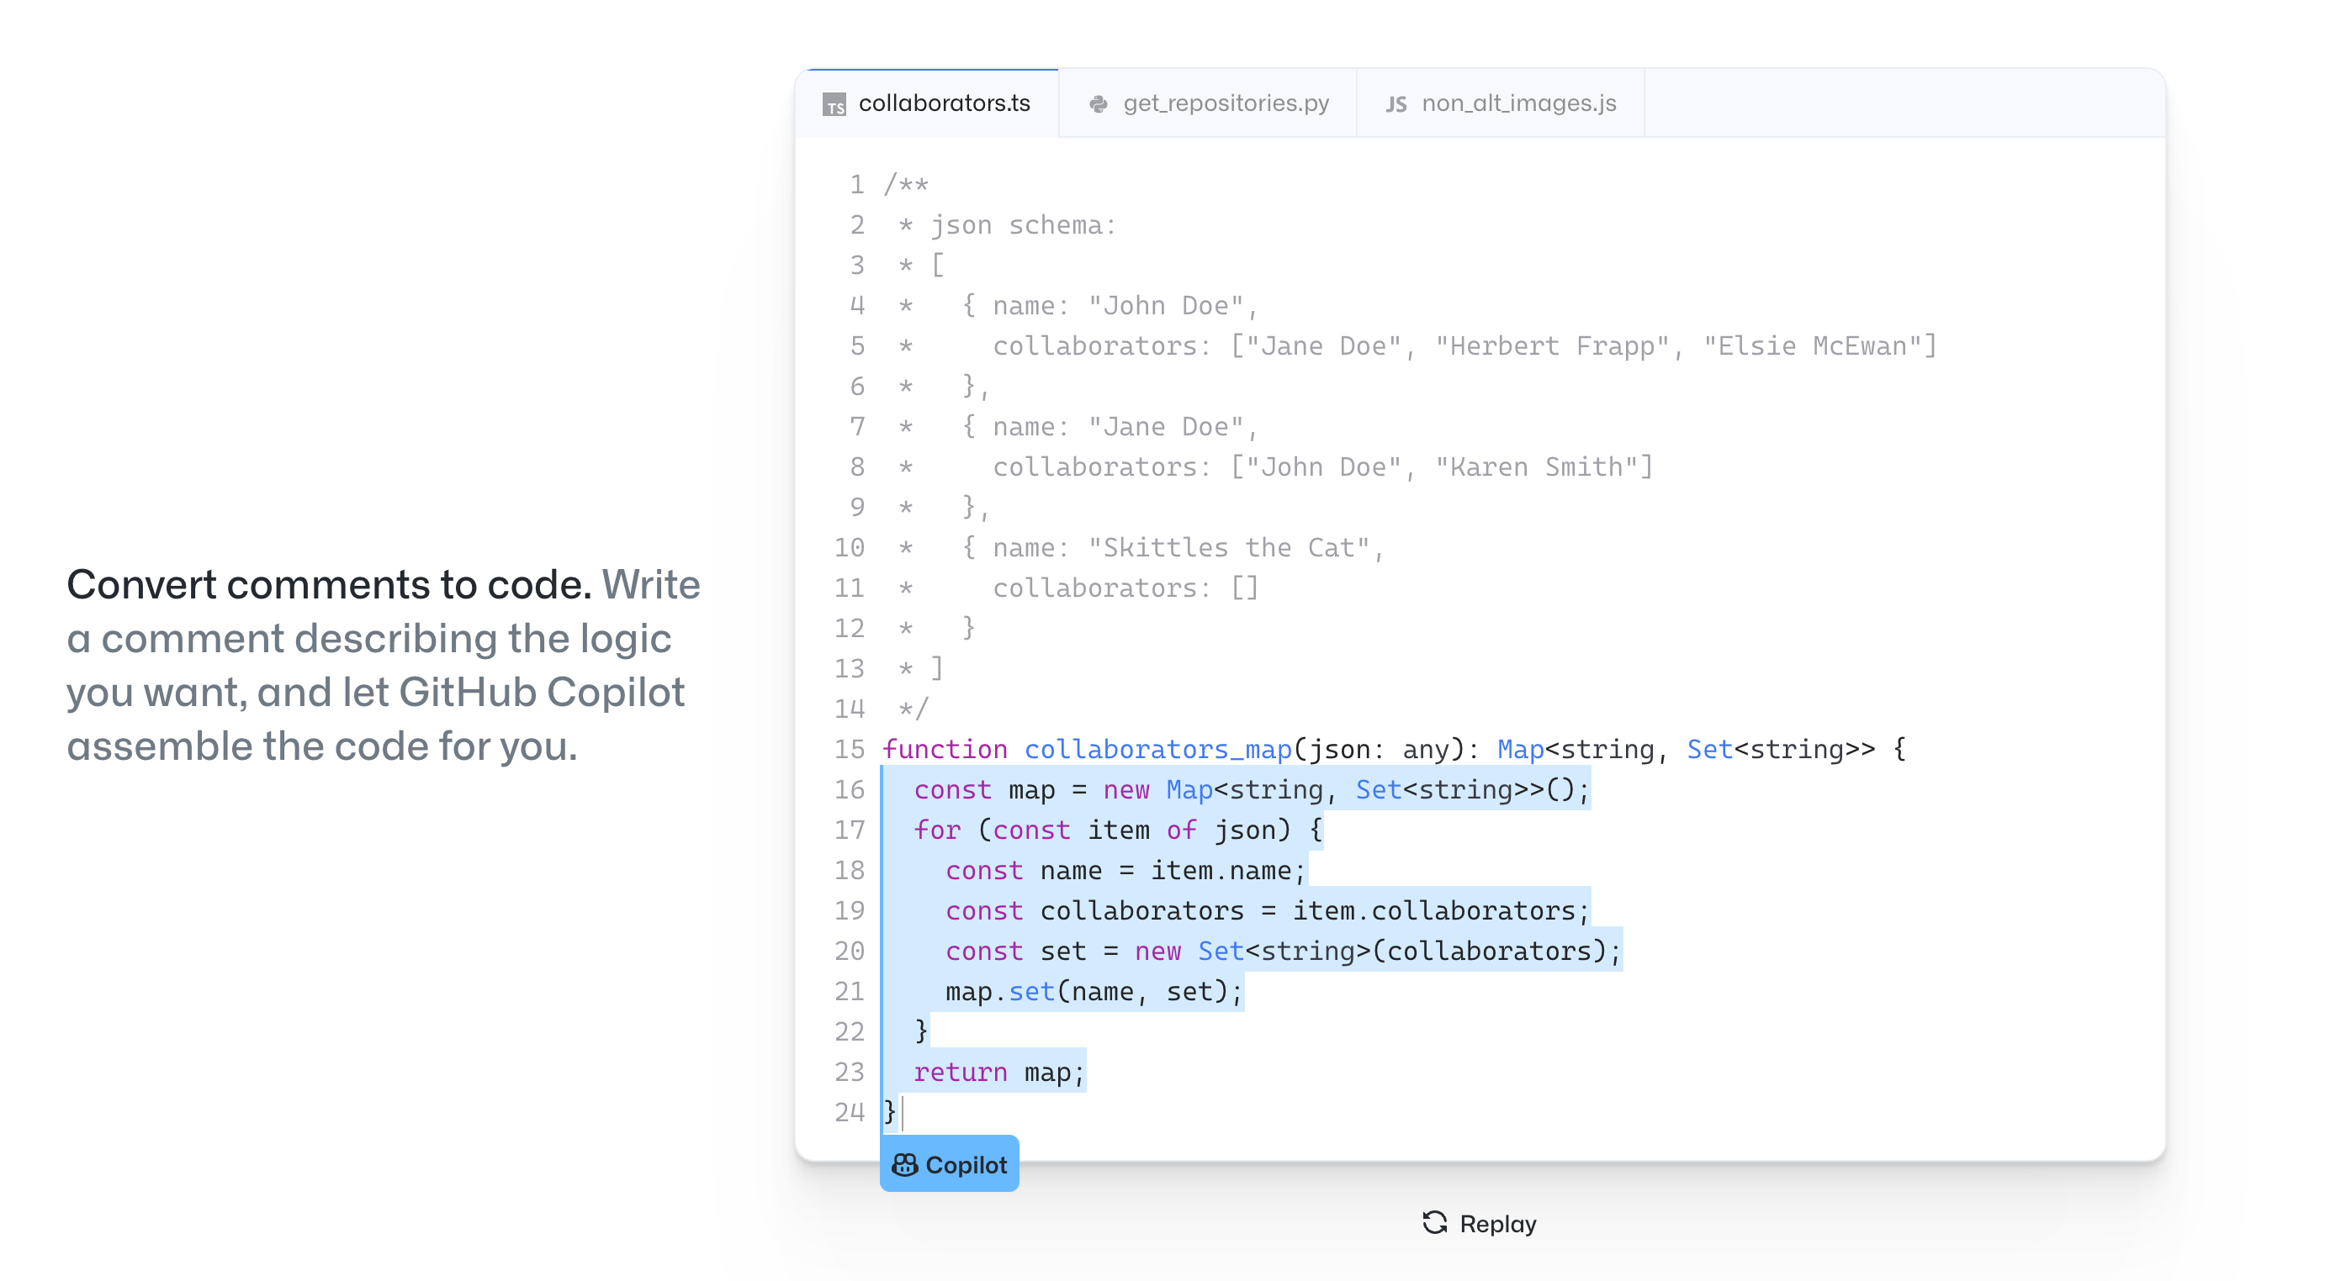This screenshot has height=1281, width=2325.
Task: Click the 'const name = item.name;' line
Action: [1125, 871]
